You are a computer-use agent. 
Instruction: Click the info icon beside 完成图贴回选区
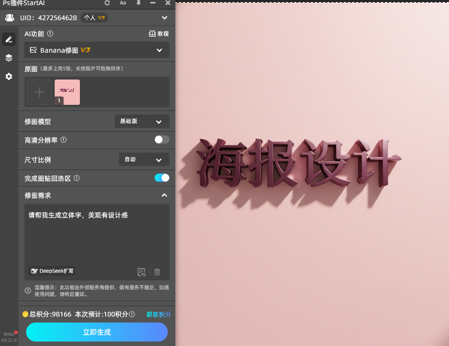(x=77, y=177)
